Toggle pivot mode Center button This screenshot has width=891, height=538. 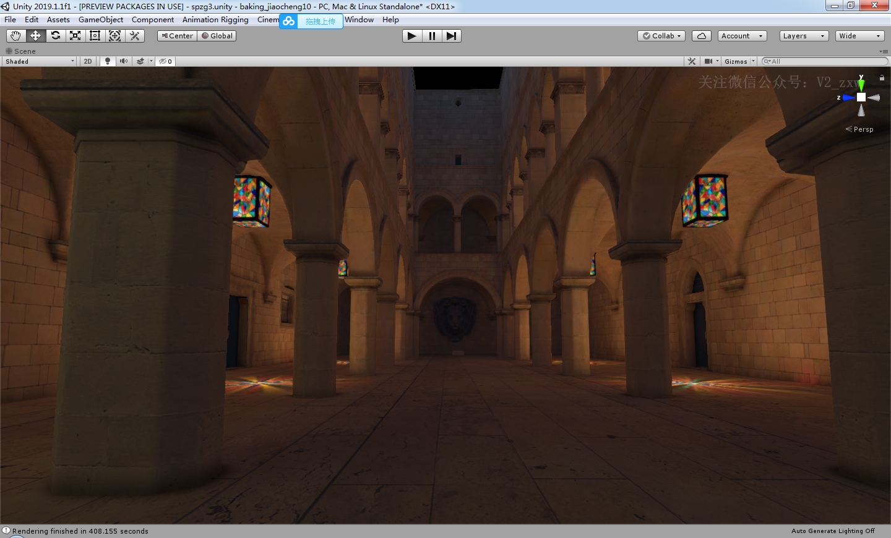tap(177, 36)
